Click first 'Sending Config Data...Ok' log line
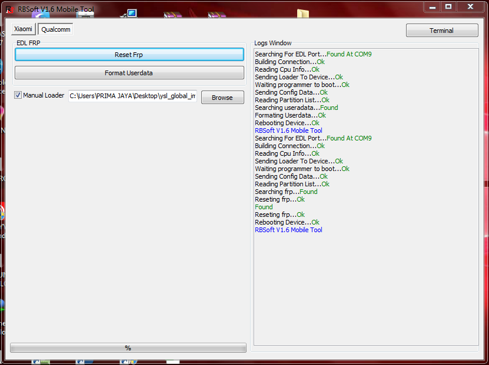The height and width of the screenshot is (365, 489). 291,92
